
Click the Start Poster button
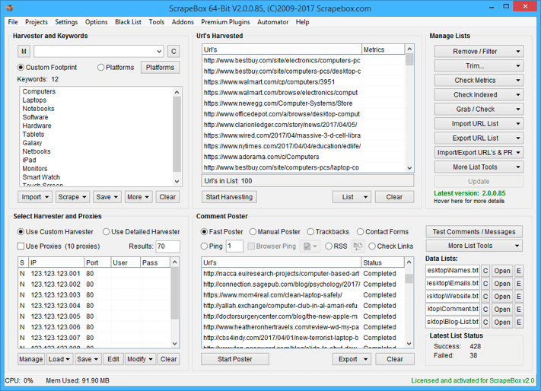tap(235, 359)
